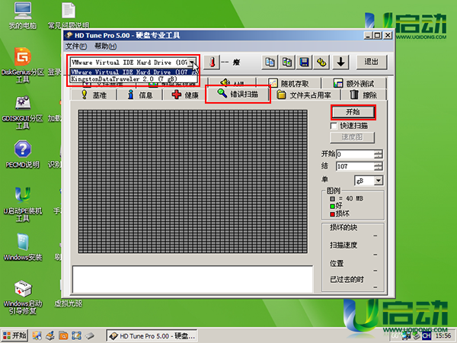Switch to the 健康 health tab
Viewport: 457px width, 343px height.
point(185,95)
